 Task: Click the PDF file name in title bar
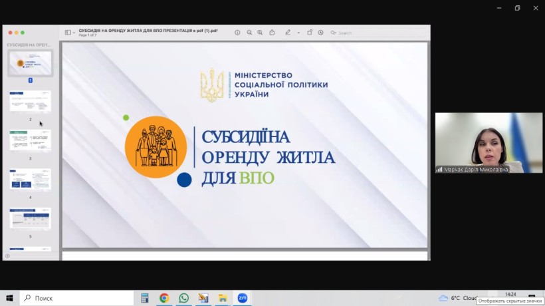pyautogui.click(x=148, y=31)
